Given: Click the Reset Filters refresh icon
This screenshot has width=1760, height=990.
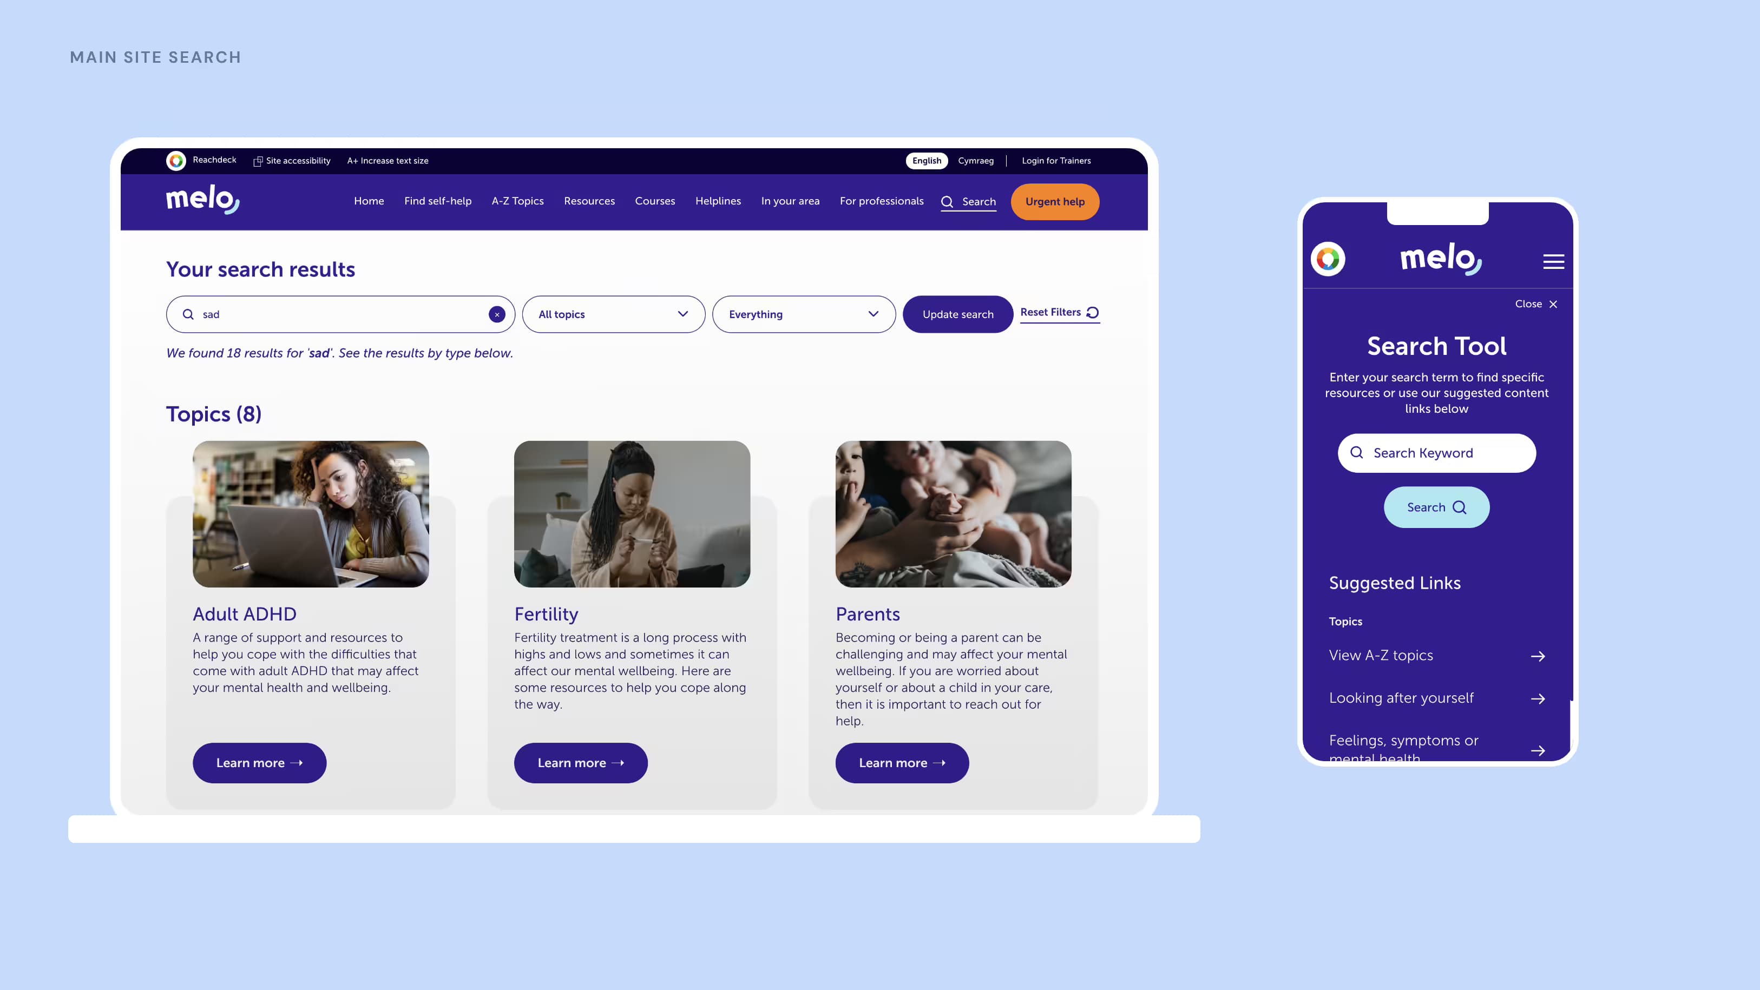Looking at the screenshot, I should coord(1094,313).
